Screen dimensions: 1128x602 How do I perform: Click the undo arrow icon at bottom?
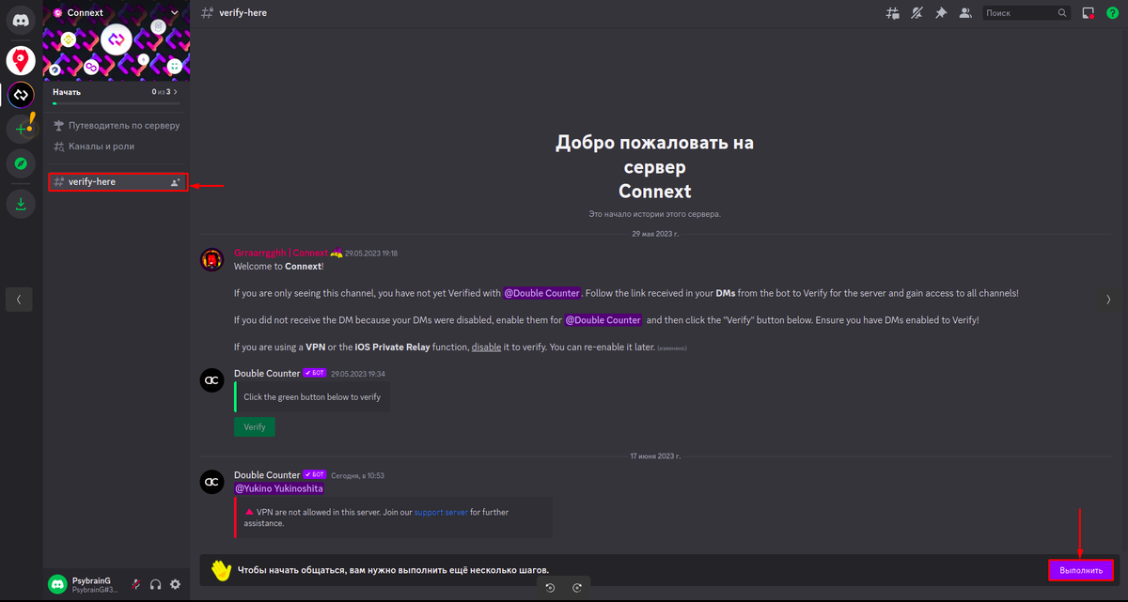click(x=551, y=588)
